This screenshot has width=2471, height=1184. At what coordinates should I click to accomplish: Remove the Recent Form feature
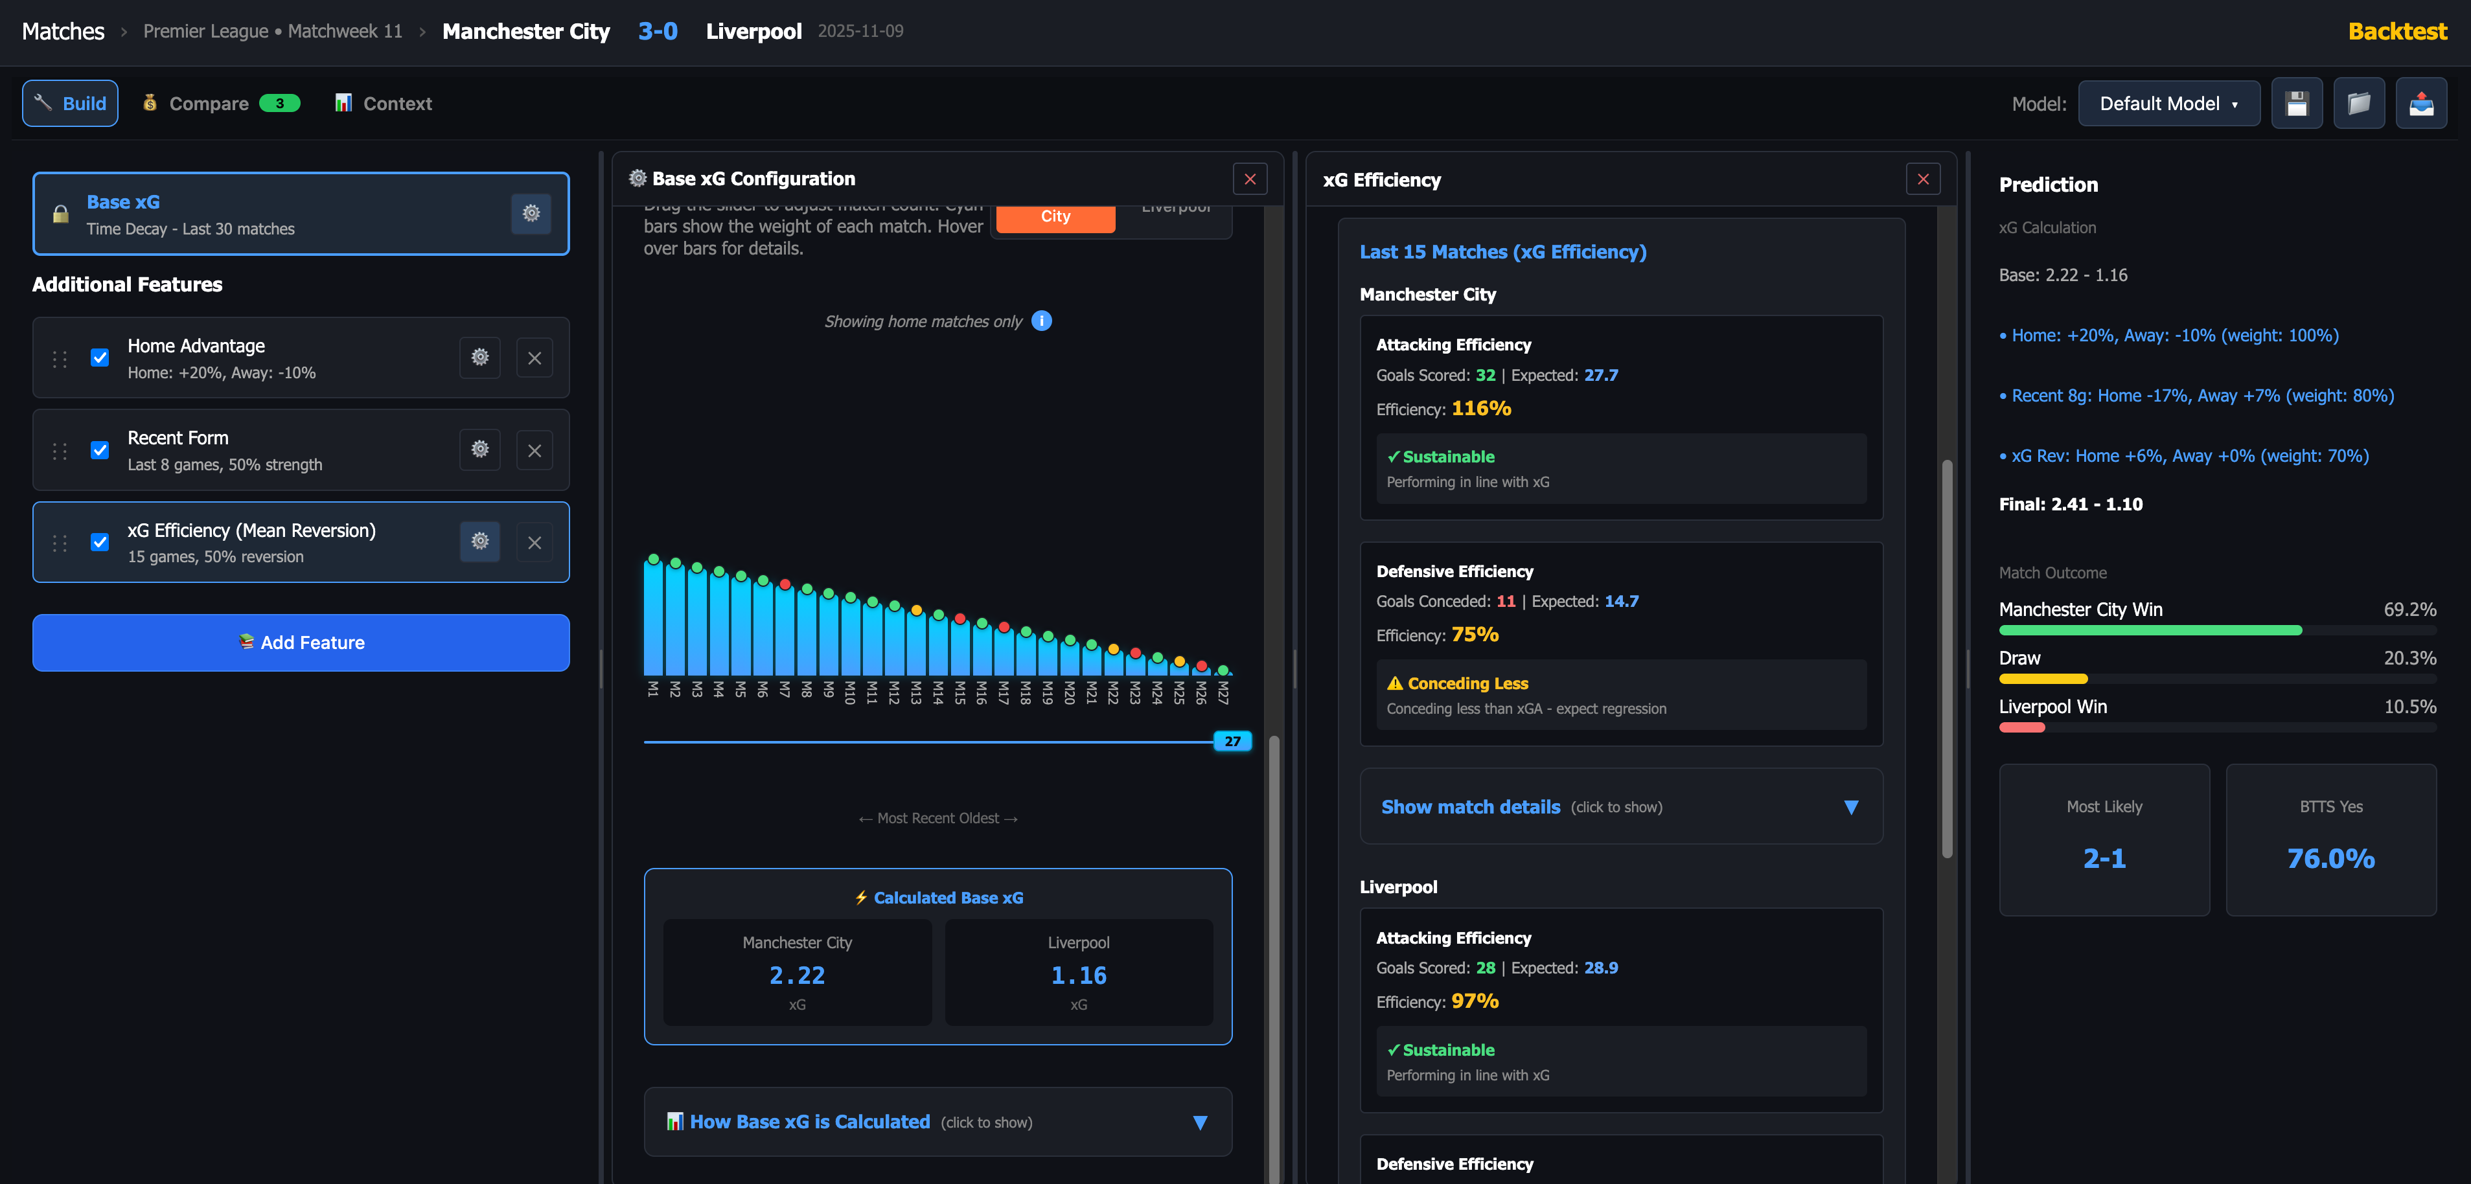pos(534,451)
